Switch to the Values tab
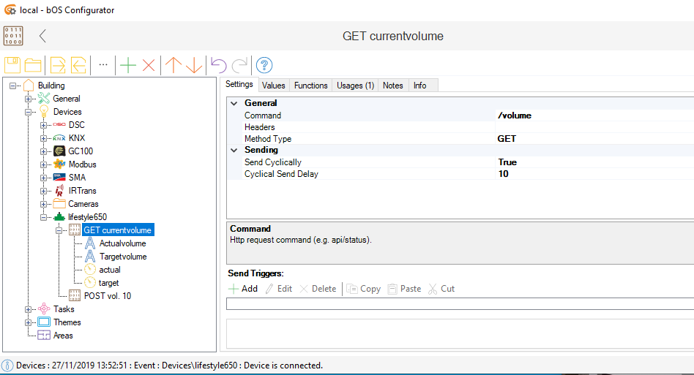This screenshot has height=375, width=694. [x=274, y=86]
